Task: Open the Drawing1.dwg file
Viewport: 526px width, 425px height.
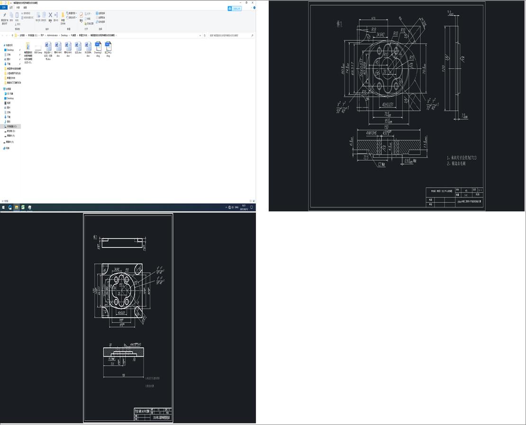Action: pyautogui.click(x=98, y=48)
